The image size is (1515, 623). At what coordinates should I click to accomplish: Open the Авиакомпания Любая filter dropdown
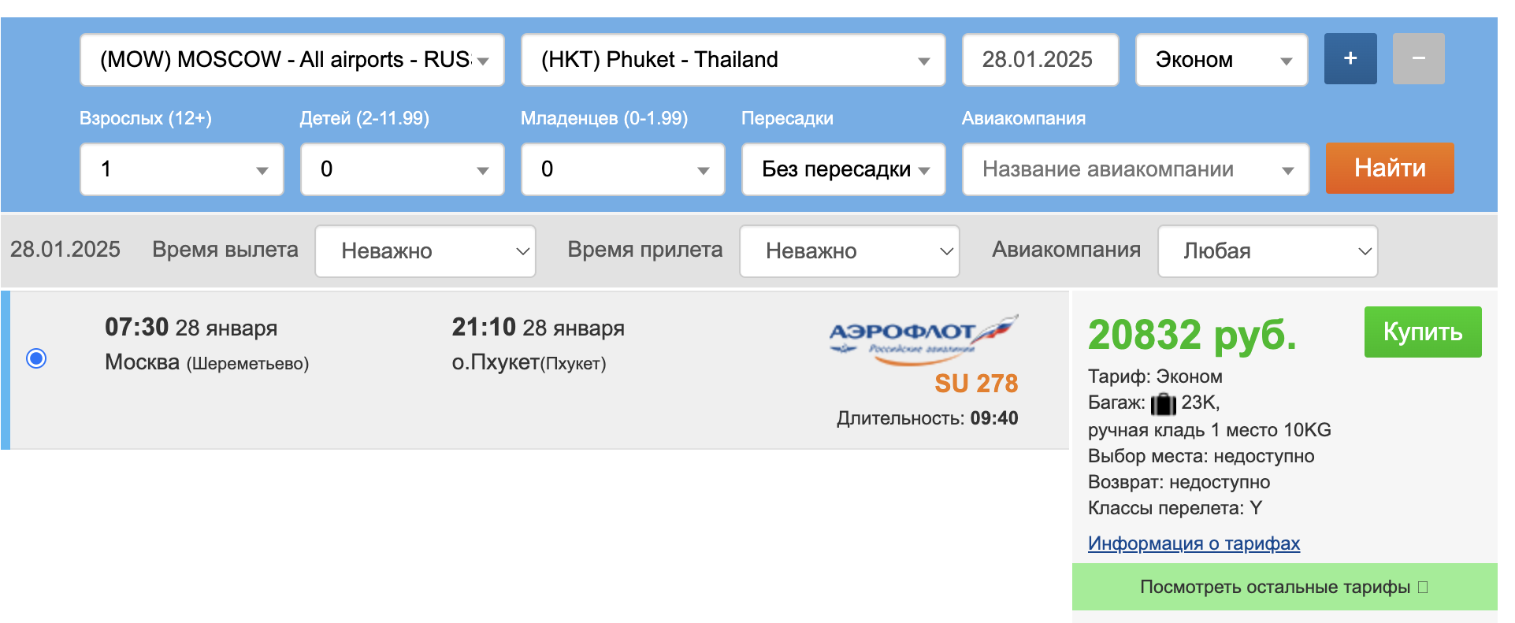tap(1268, 251)
